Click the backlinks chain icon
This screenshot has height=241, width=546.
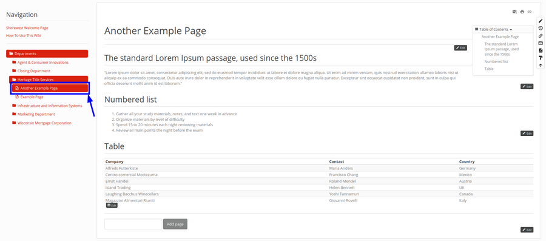point(541,36)
